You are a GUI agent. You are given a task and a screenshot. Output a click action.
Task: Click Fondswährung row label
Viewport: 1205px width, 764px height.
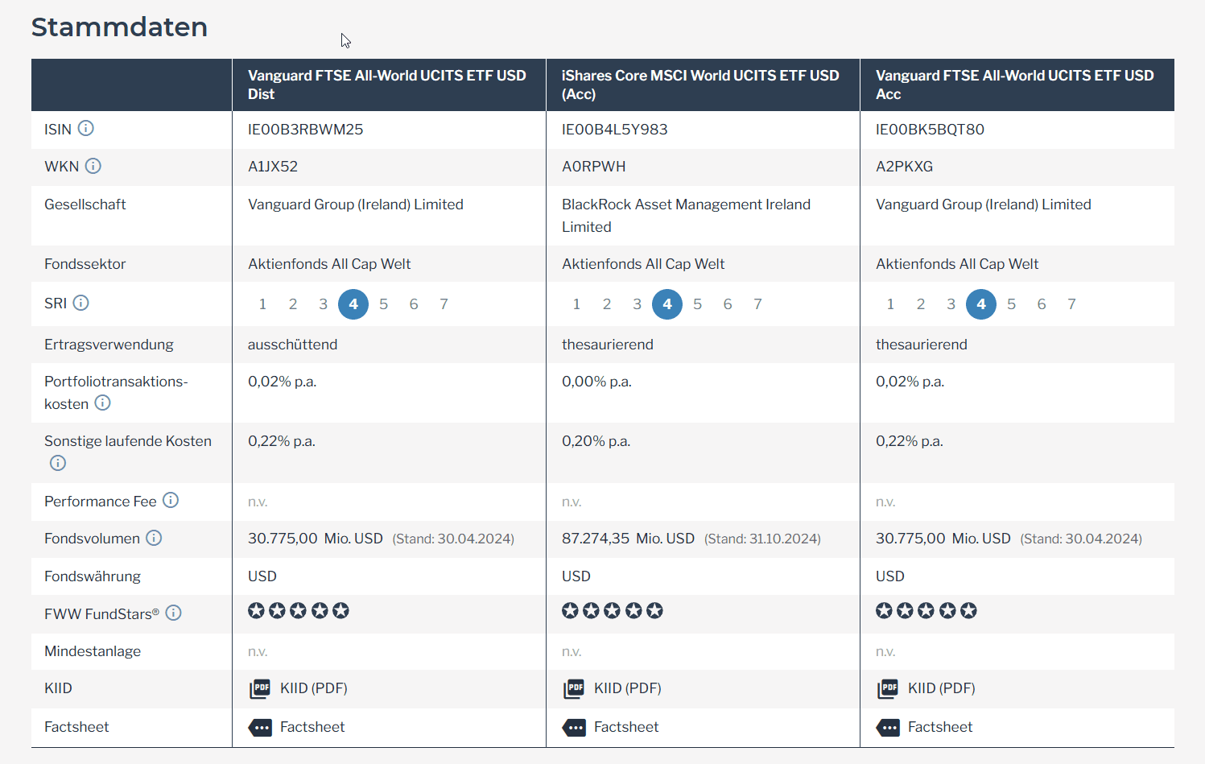[x=93, y=576]
